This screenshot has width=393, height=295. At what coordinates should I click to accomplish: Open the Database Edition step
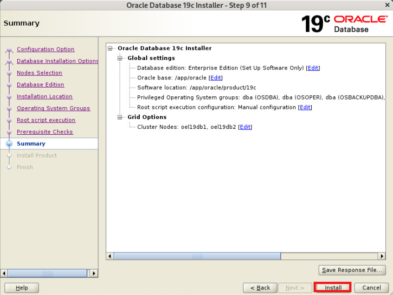40,84
